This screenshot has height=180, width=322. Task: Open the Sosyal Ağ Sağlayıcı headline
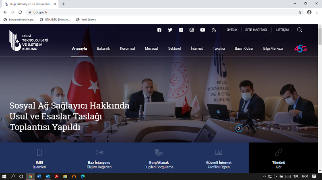[69, 116]
